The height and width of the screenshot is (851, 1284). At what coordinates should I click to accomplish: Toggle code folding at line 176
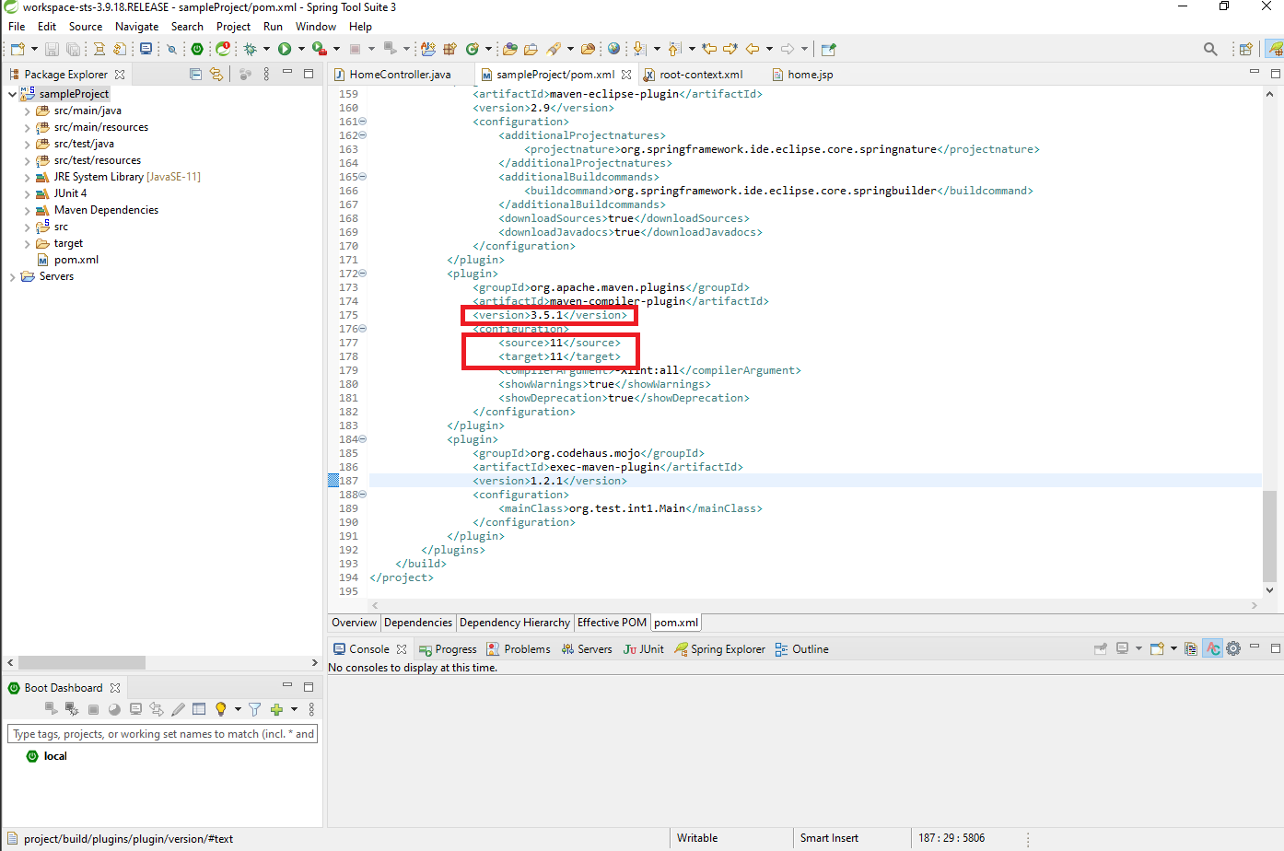pos(363,329)
